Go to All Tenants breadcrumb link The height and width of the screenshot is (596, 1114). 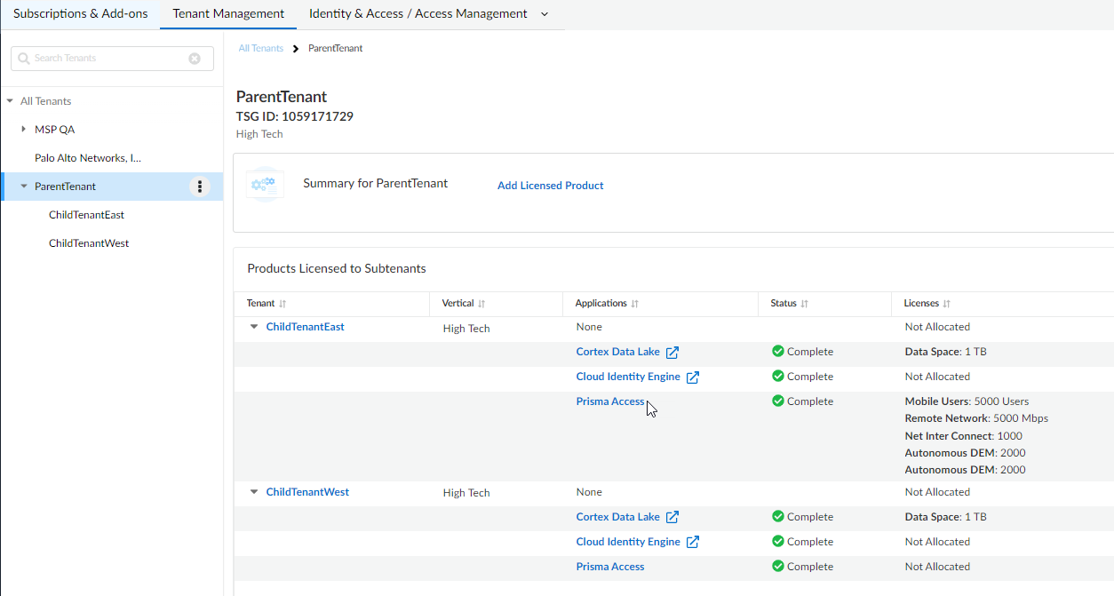pos(260,48)
